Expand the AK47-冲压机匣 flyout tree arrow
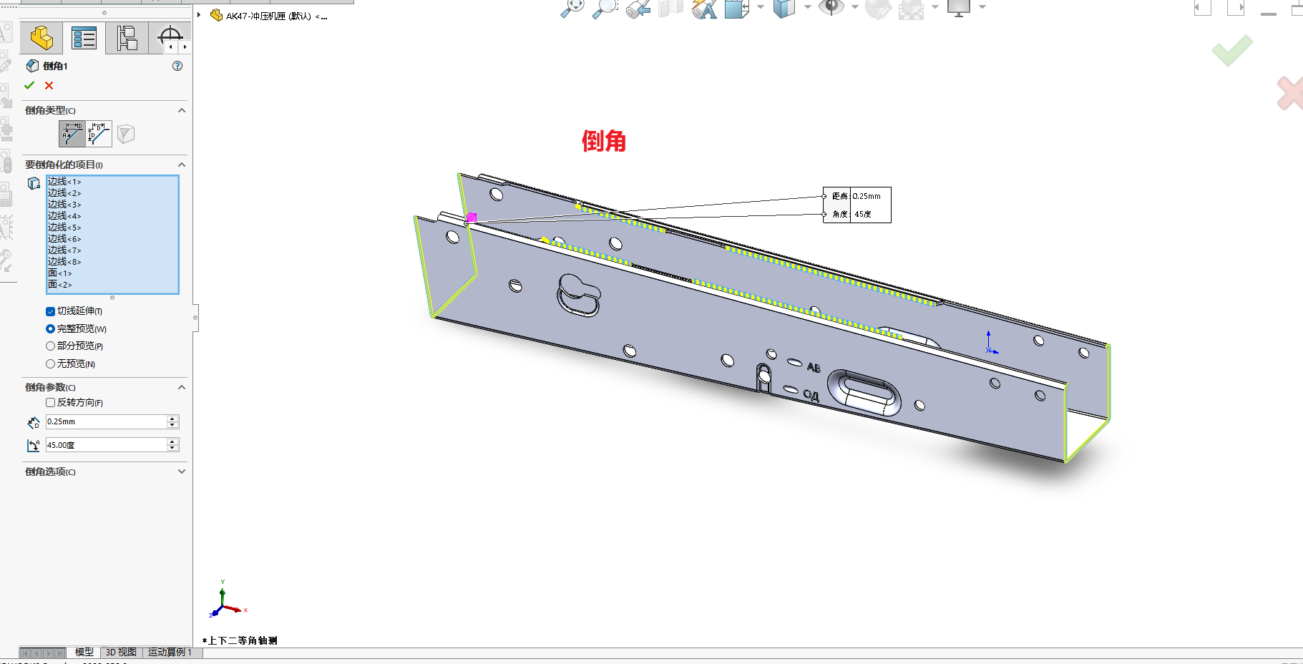 click(199, 15)
